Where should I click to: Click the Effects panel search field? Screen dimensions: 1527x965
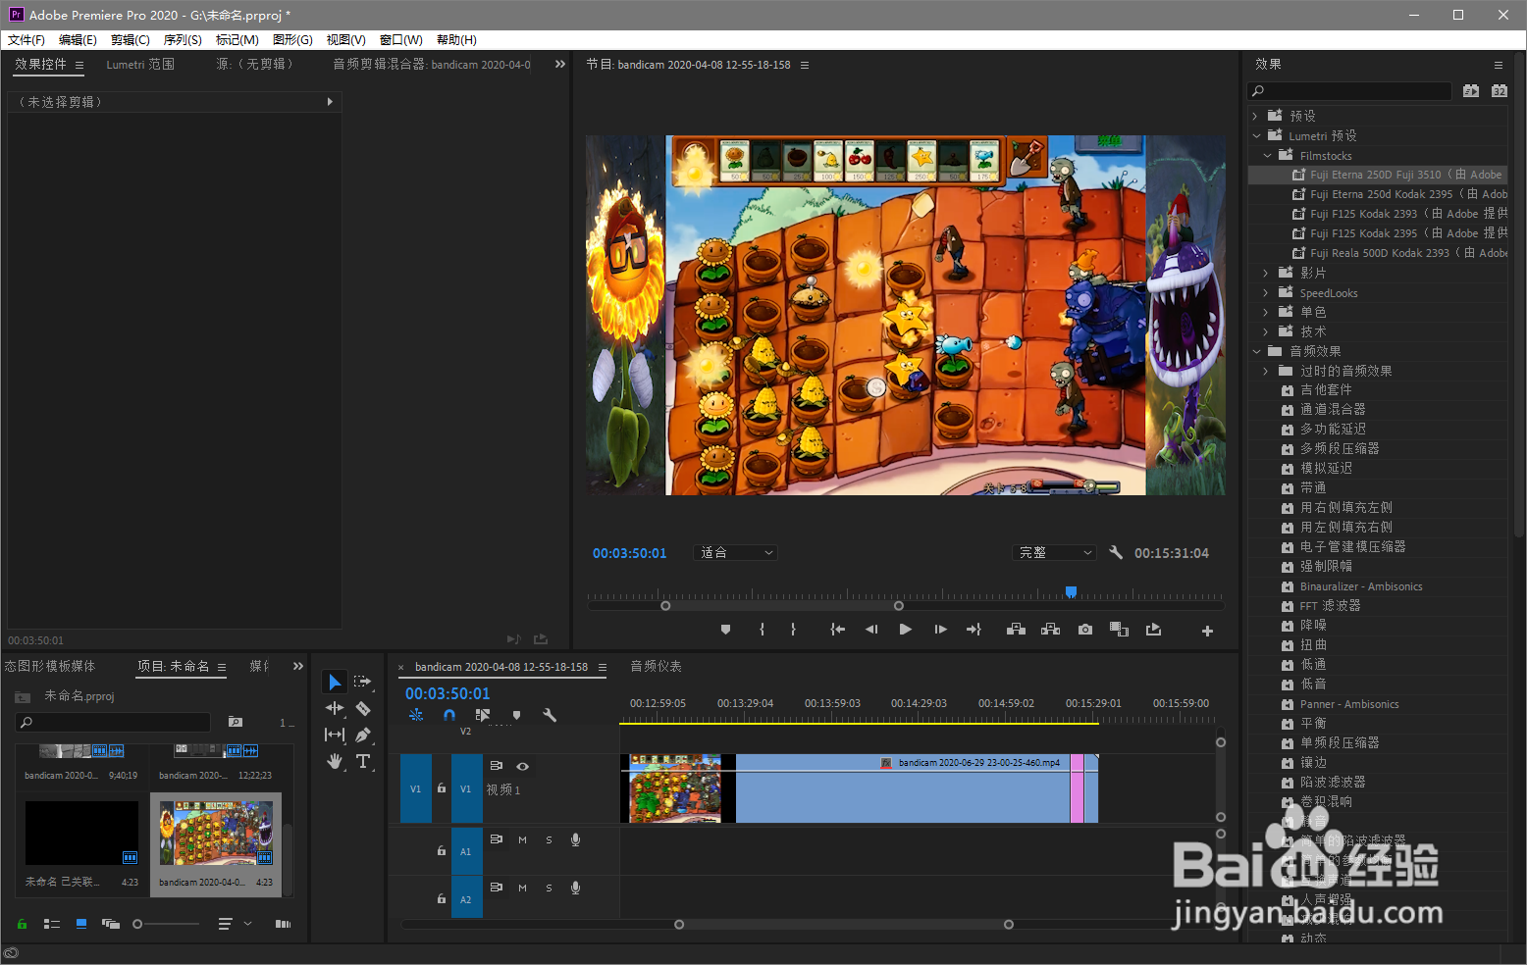[1349, 91]
